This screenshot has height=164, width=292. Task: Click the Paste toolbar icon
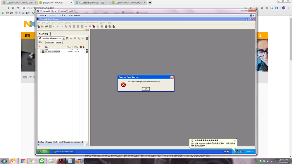(70, 27)
